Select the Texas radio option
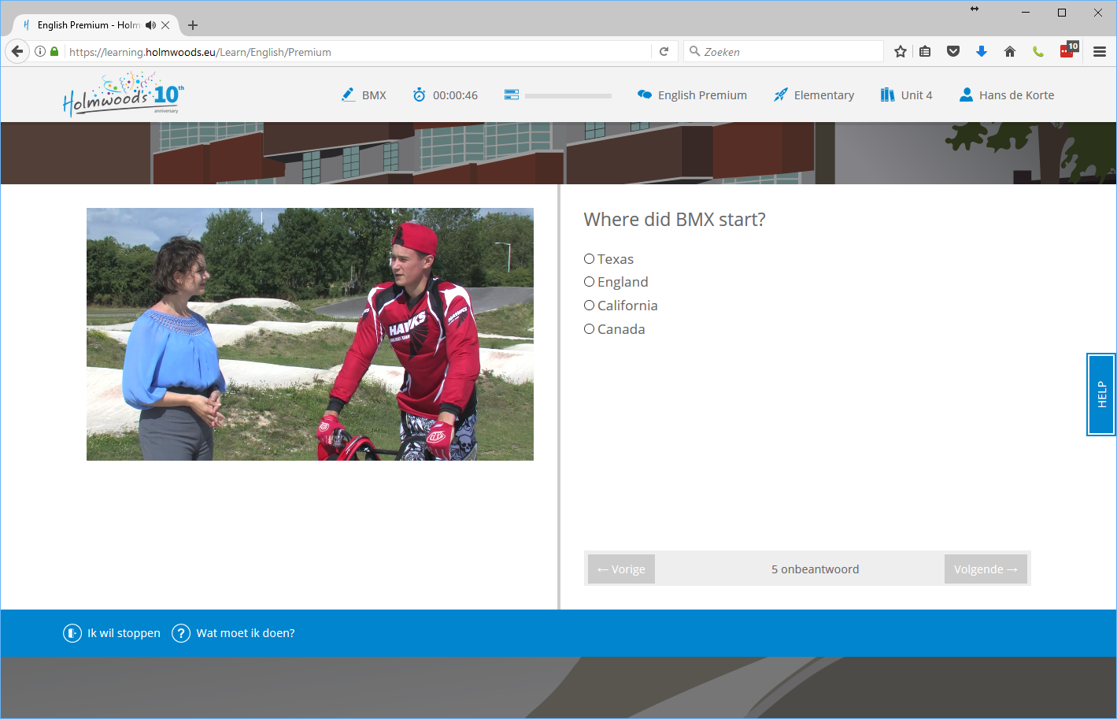The height and width of the screenshot is (719, 1117). tap(589, 259)
